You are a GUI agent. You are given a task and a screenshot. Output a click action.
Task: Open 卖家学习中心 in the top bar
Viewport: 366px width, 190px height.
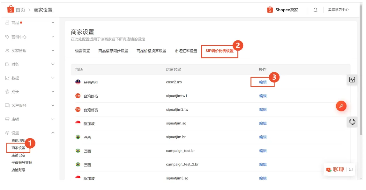tap(338, 10)
